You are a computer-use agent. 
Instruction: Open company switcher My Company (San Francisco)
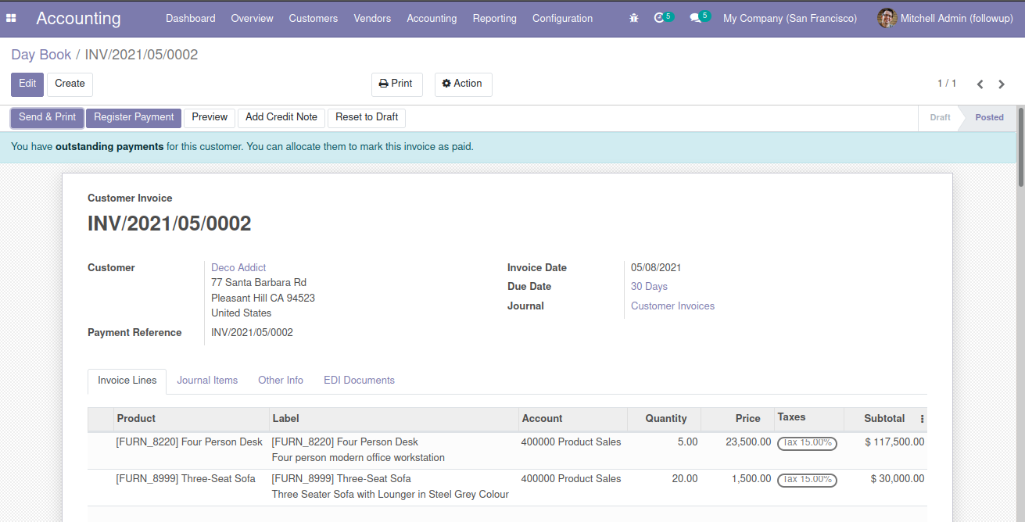(790, 18)
